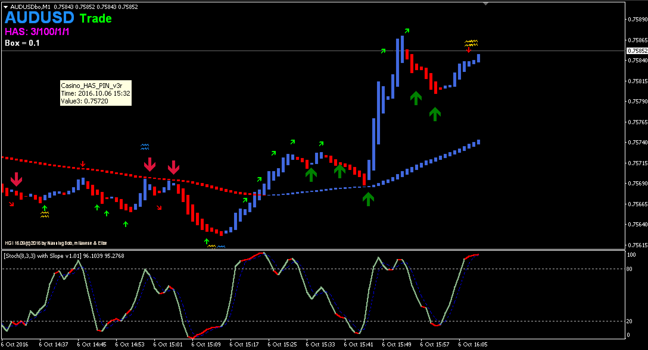Select the large crimson down arrow directly below the blue wave icon
The image size is (648, 350).
150,164
